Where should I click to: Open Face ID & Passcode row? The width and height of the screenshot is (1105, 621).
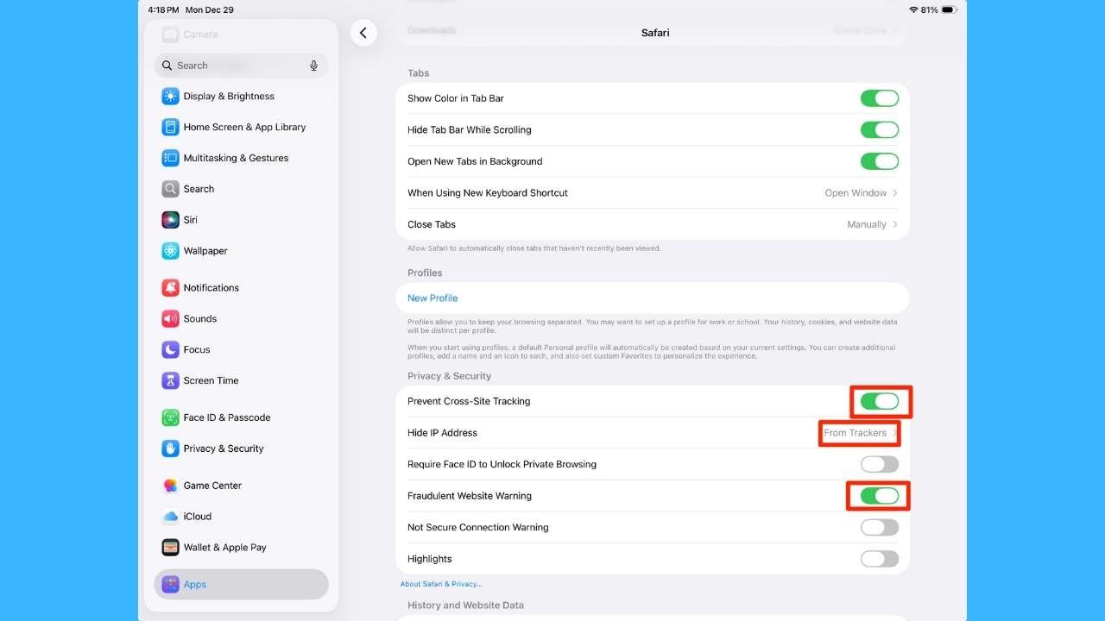(241, 417)
